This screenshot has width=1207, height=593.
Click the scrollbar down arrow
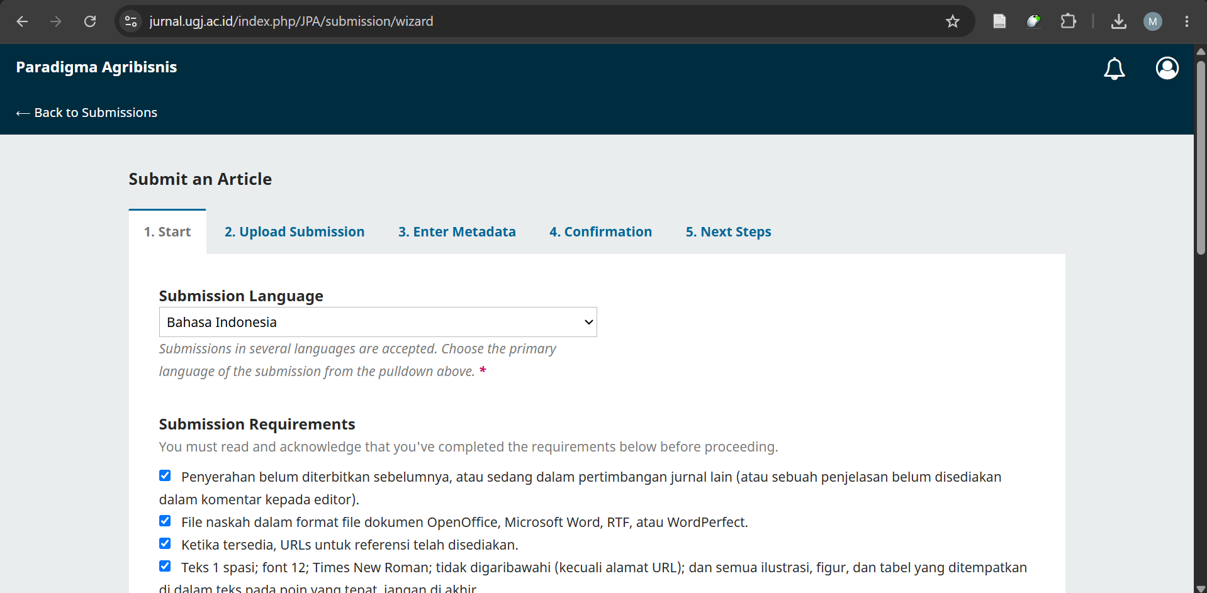coord(1201,589)
